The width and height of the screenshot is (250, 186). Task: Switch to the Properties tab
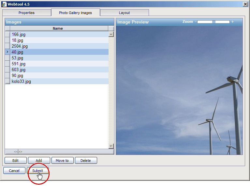tap(26, 13)
